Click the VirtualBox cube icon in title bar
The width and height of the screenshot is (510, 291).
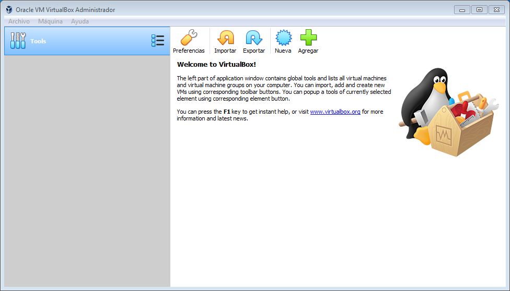point(9,9)
